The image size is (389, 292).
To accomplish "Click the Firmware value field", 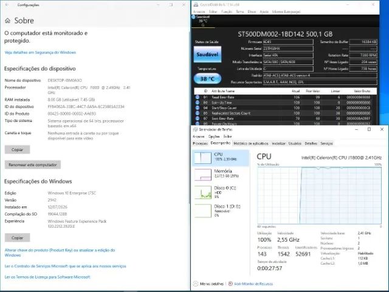I will coord(288,42).
